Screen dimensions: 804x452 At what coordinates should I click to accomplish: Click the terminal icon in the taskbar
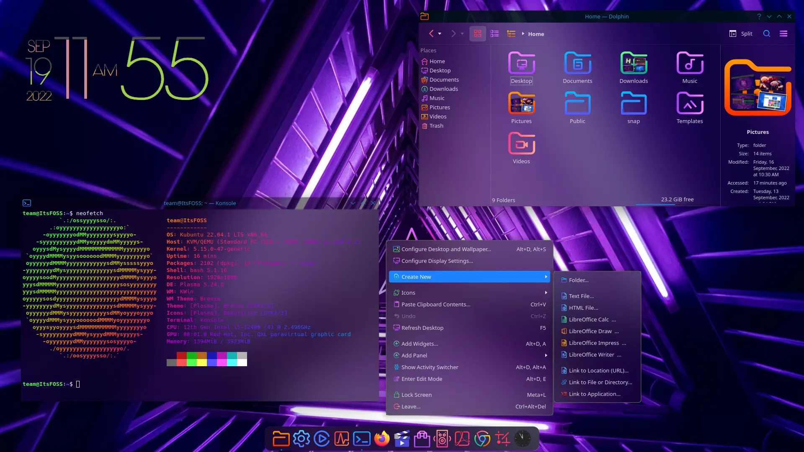click(x=362, y=439)
